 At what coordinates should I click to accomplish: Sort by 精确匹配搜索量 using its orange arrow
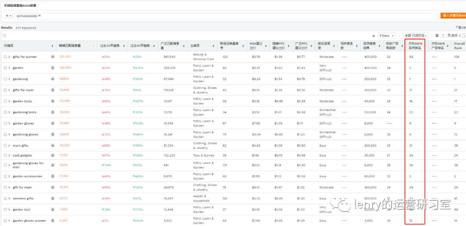[94, 46]
